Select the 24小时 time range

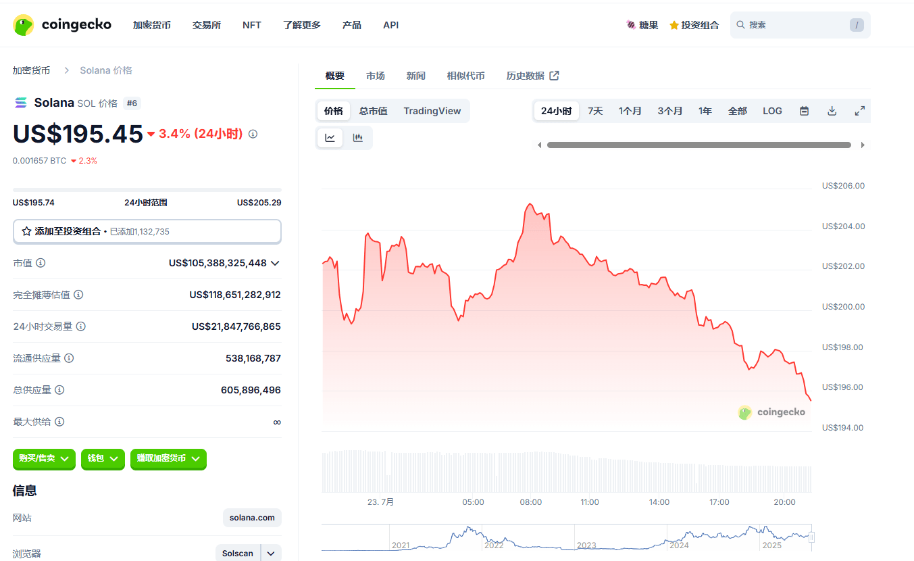click(x=556, y=111)
